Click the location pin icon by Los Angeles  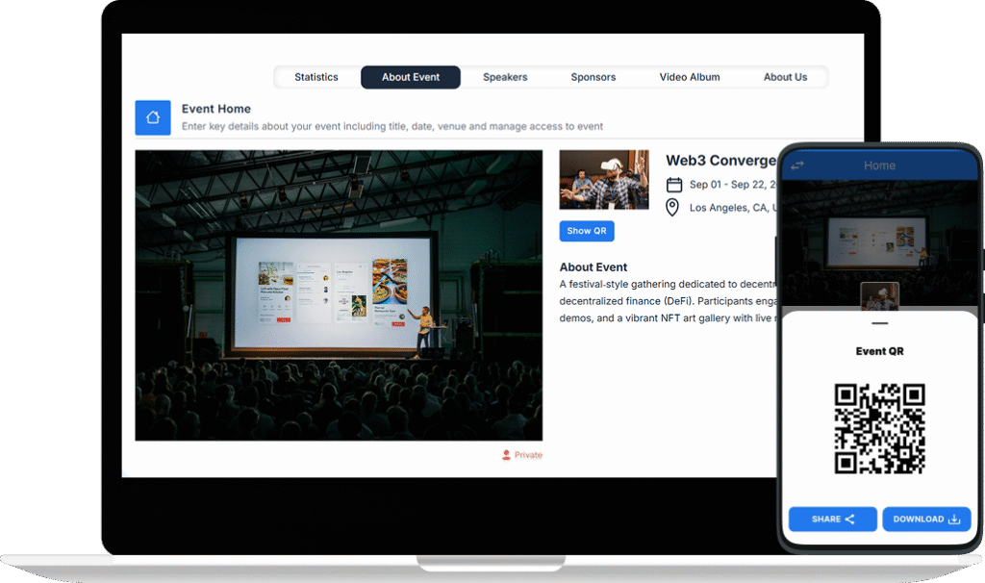coord(672,207)
